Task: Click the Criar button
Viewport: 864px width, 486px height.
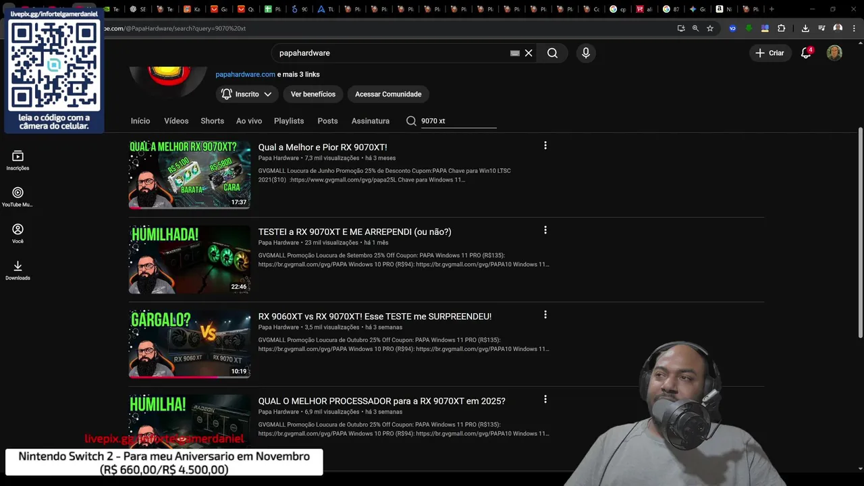Action: [769, 53]
